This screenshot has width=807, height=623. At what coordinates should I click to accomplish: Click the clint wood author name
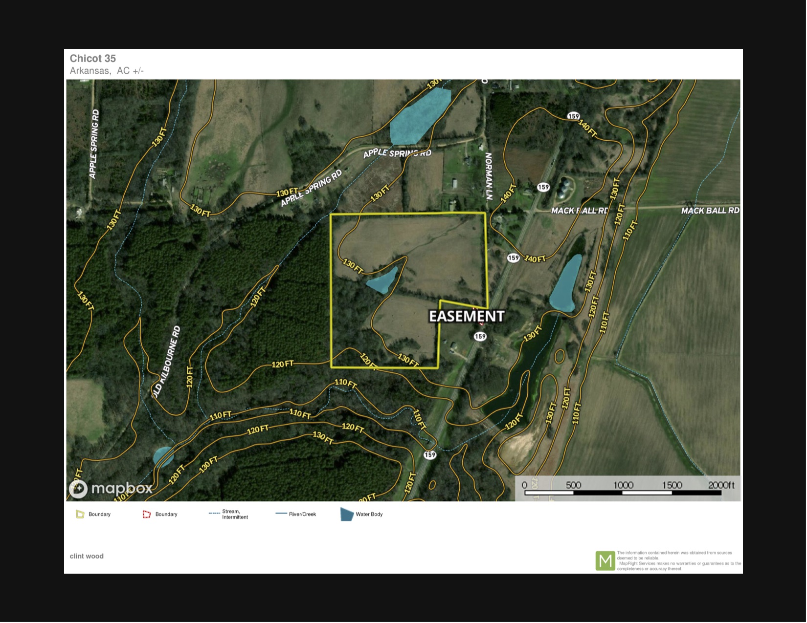point(87,556)
